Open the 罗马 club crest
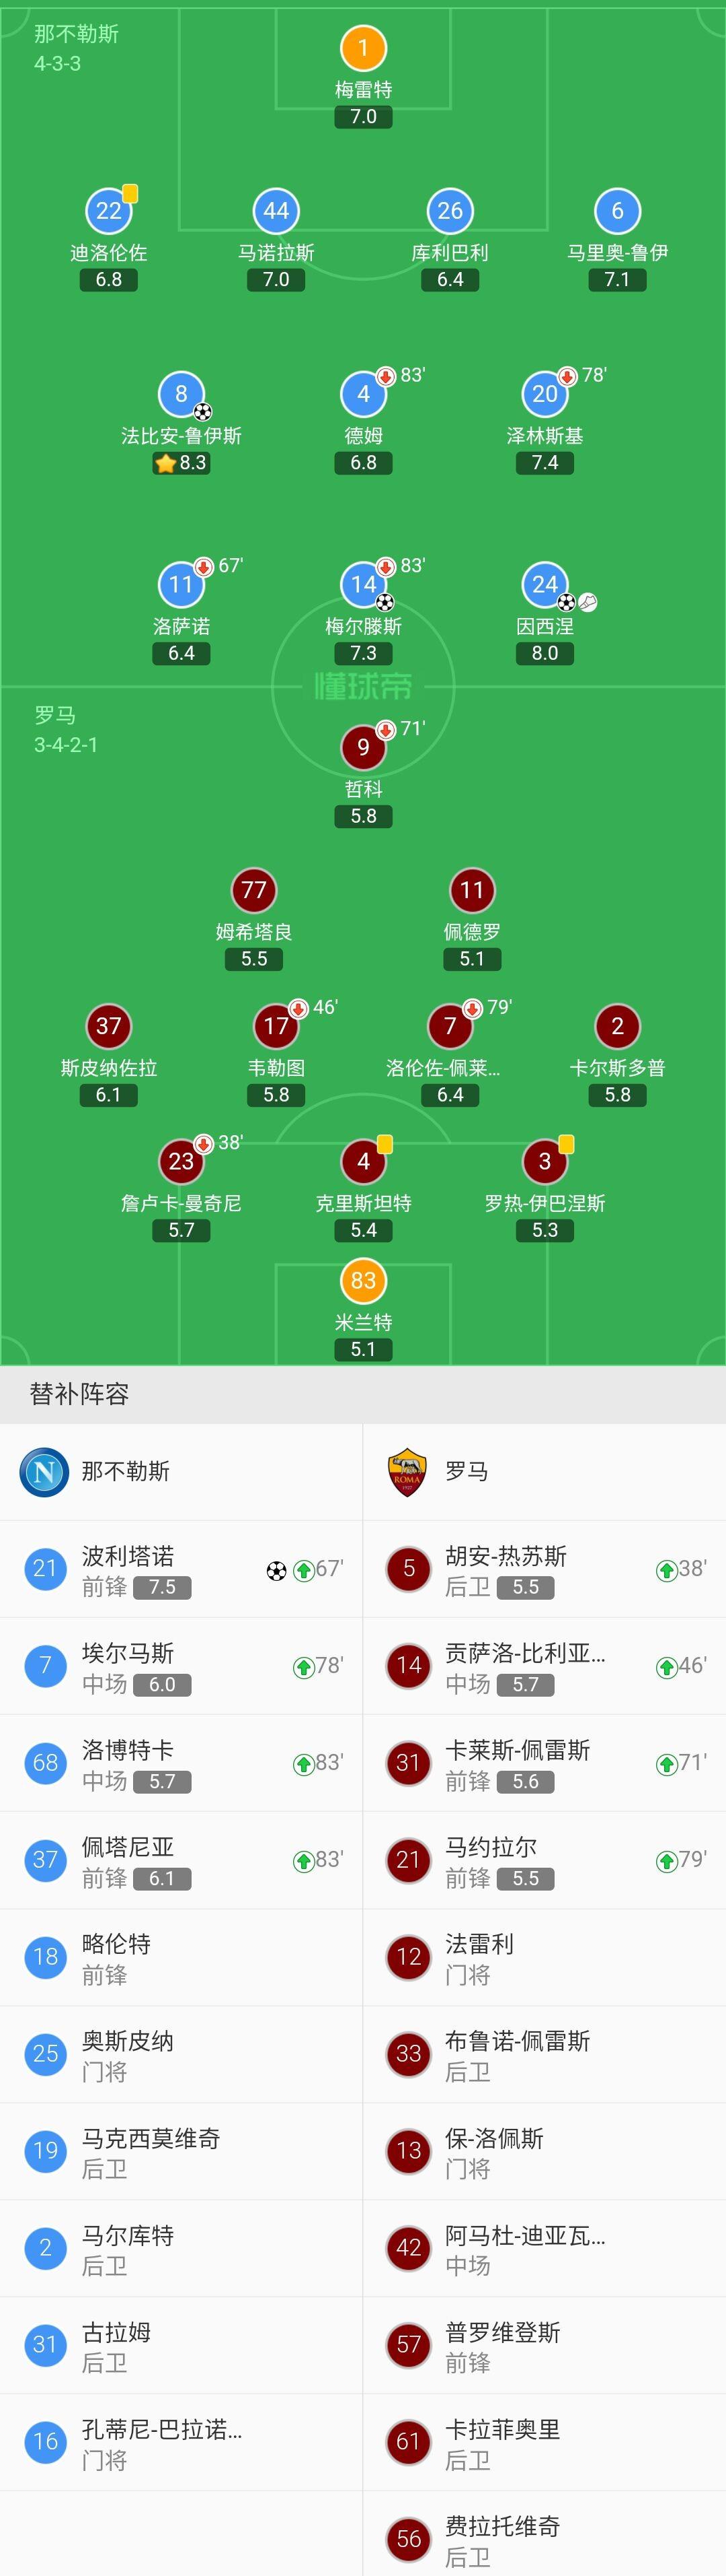 point(407,1471)
